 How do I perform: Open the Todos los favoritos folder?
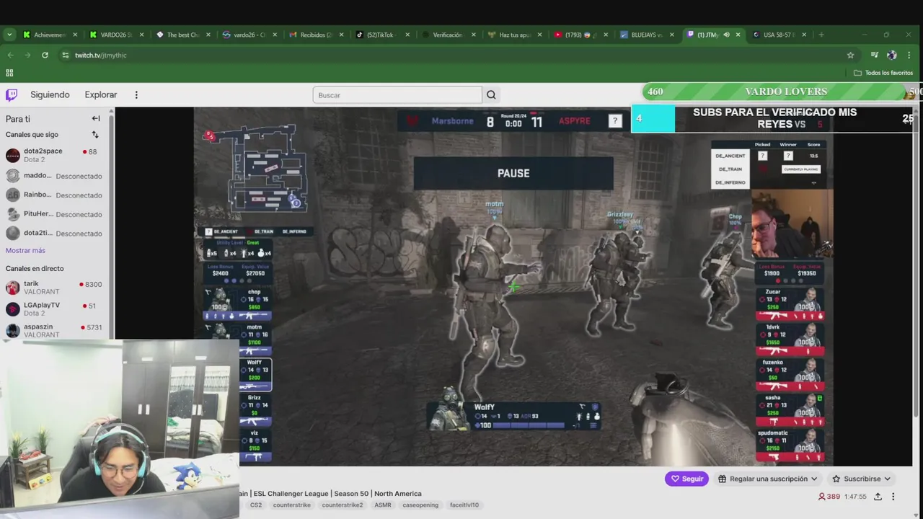[x=883, y=73]
